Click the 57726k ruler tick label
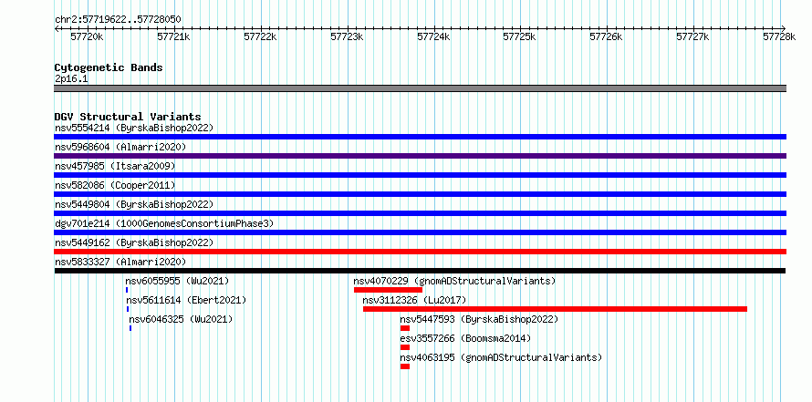 tap(607, 36)
